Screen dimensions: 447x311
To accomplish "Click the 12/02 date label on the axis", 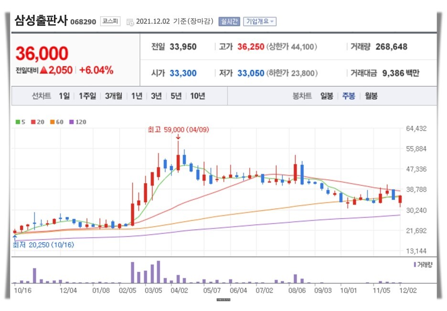I will [x=408, y=290].
